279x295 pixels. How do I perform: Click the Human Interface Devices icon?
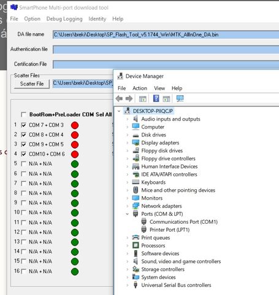click(x=136, y=167)
